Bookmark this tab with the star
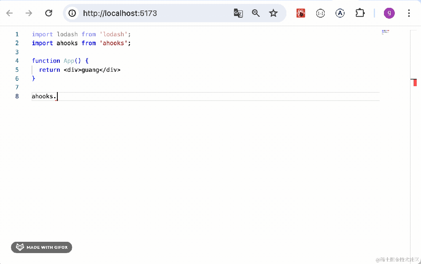421x264 pixels. tap(273, 13)
